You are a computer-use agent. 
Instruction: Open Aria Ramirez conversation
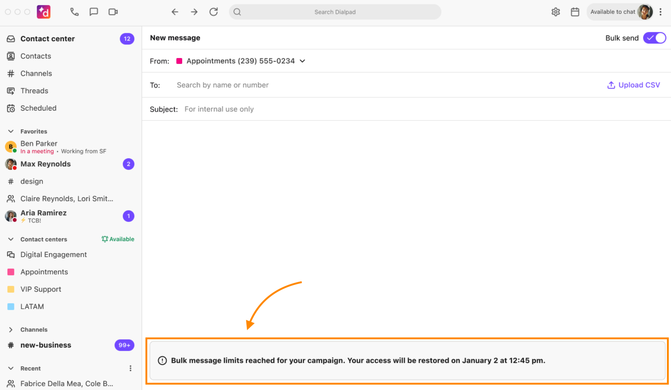[71, 216]
